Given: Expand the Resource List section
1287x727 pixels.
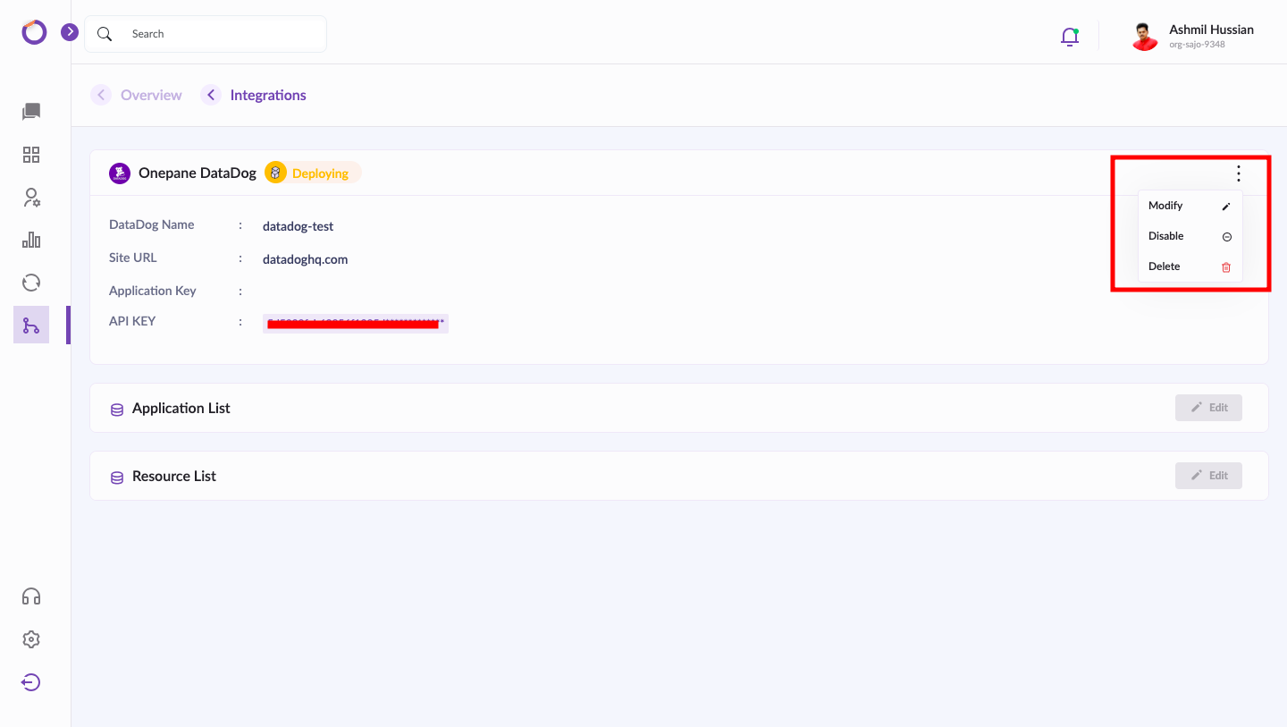Looking at the screenshot, I should (679, 476).
